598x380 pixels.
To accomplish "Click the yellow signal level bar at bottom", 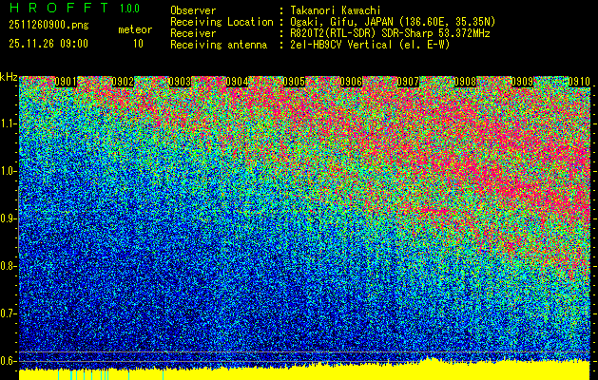I will 304,371.
